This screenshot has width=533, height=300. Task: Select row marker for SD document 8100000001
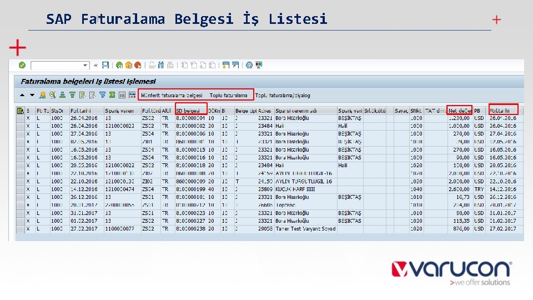tap(21, 118)
